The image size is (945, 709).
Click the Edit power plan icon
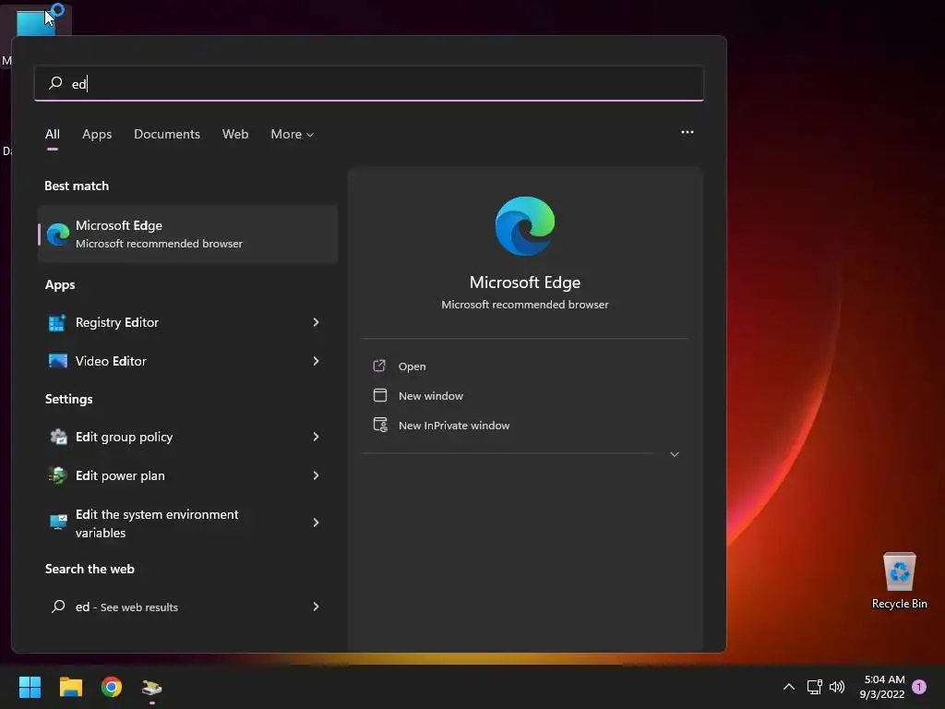point(58,475)
